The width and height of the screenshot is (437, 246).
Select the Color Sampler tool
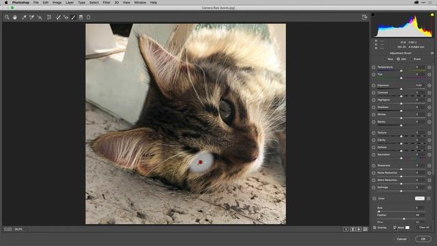click(31, 17)
